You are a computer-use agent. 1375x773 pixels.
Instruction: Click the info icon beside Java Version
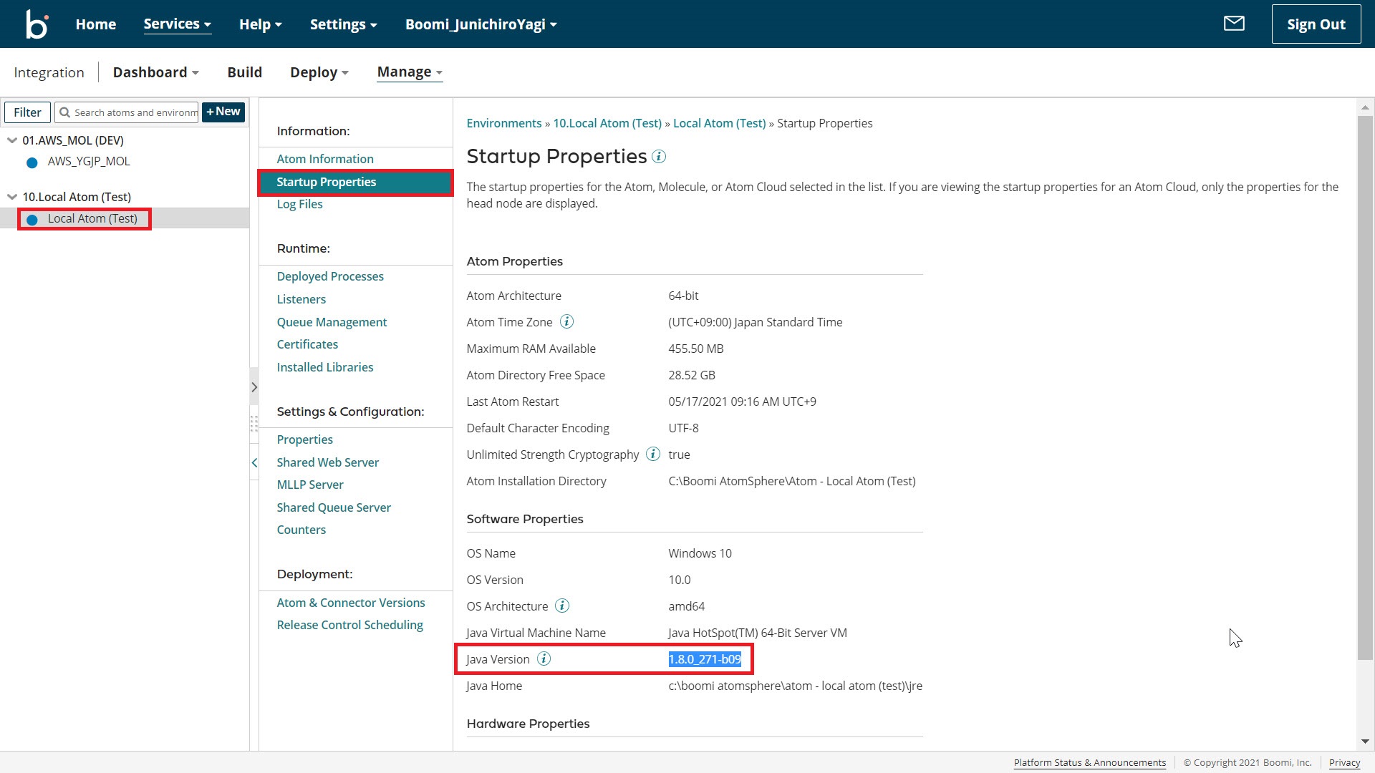coord(544,659)
